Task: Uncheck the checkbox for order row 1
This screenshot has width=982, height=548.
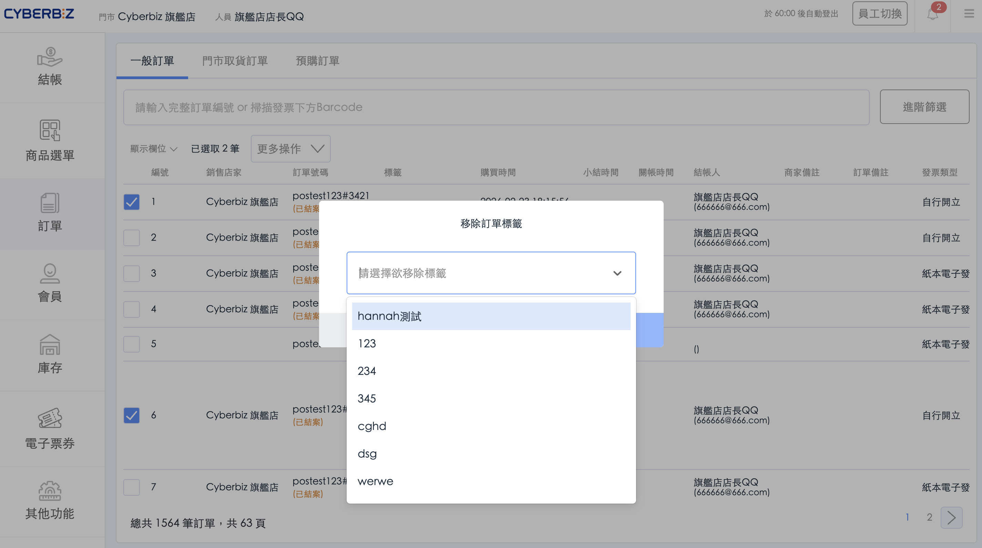Action: click(x=132, y=202)
